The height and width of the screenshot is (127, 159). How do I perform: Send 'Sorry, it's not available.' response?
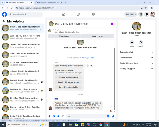click(68, 87)
